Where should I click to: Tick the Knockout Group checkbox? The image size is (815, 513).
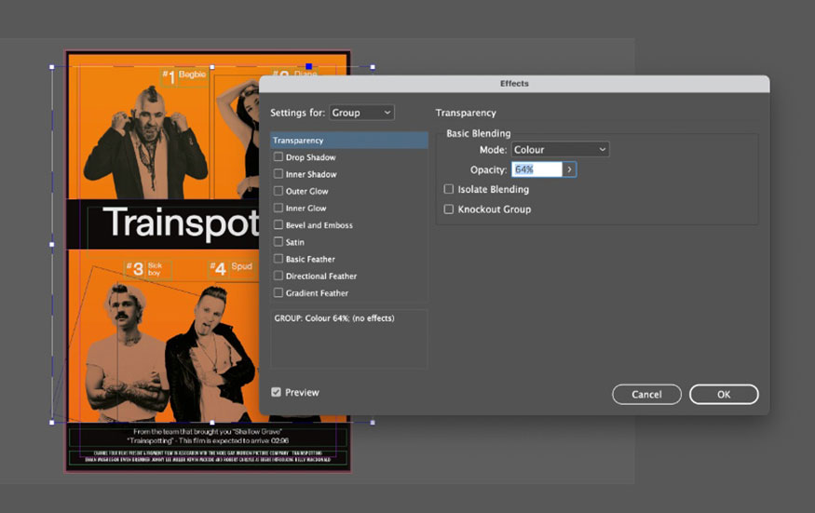pos(449,209)
